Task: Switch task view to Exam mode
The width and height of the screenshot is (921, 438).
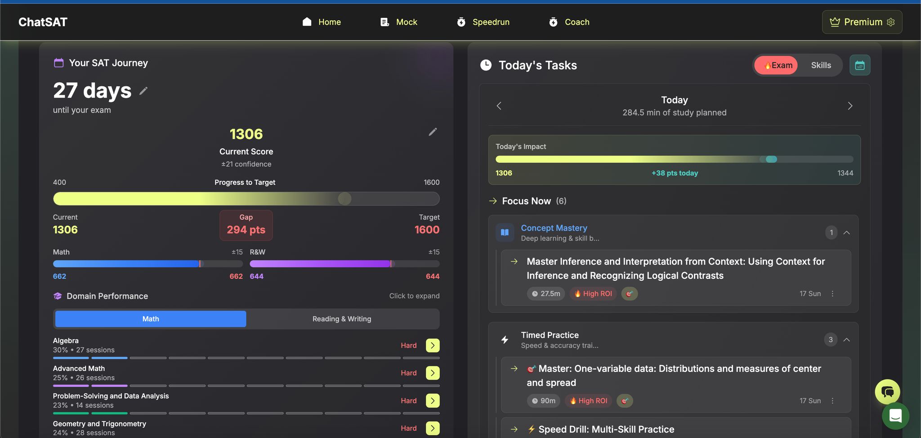Action: point(777,66)
